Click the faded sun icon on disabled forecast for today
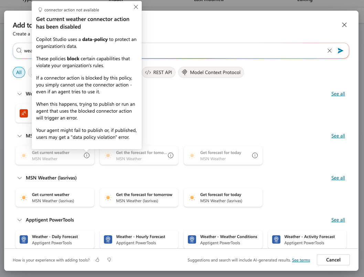This screenshot has width=364, height=277. pyautogui.click(x=192, y=155)
